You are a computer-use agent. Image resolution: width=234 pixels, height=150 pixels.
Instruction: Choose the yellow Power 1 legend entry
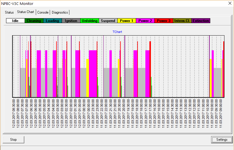point(127,21)
